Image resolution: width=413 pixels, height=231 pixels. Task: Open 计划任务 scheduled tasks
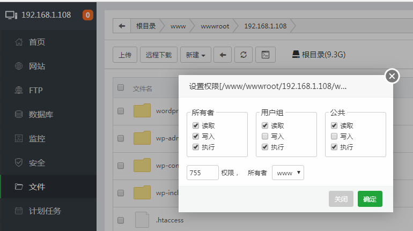tap(48, 211)
